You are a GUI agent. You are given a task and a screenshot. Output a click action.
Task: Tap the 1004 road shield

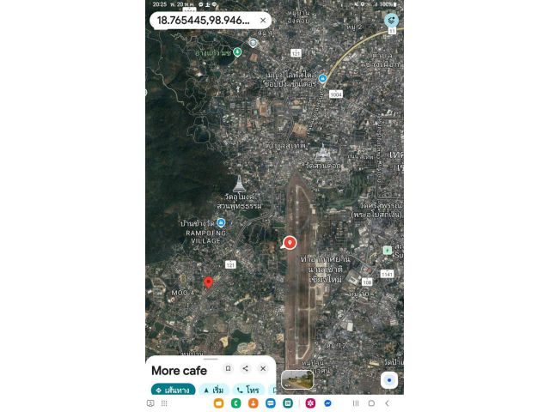click(x=336, y=94)
